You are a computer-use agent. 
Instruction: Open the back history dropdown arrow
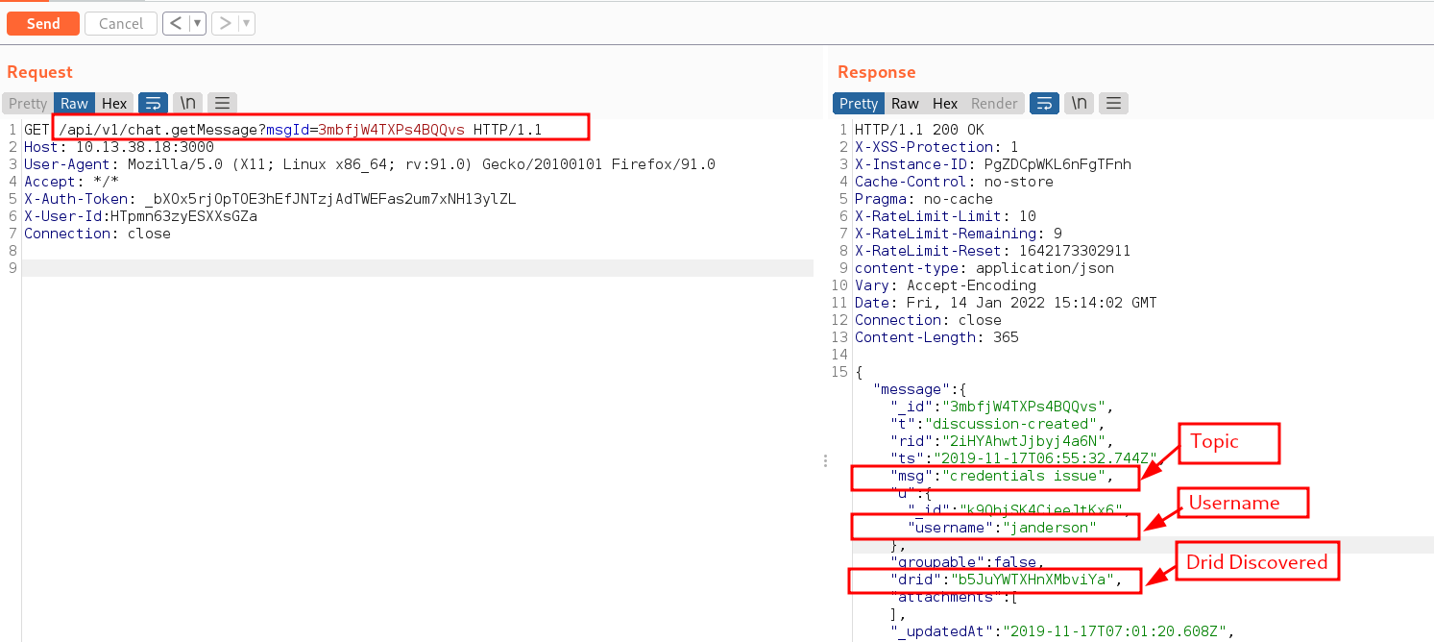pyautogui.click(x=198, y=23)
